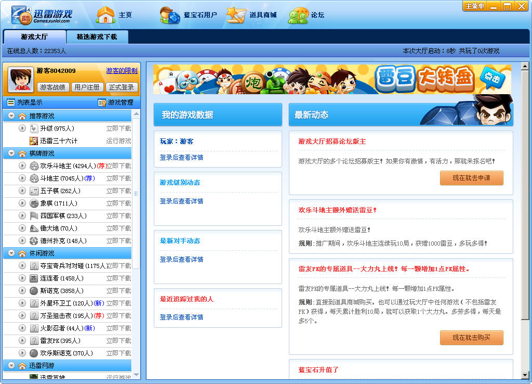532x384 pixels.
Task: Expand the 升级 (975人) game row arrow
Action: pyautogui.click(x=22, y=128)
